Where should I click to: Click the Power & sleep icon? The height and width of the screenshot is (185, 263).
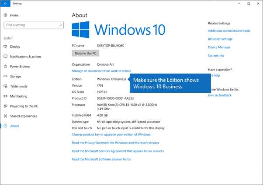point(5,67)
